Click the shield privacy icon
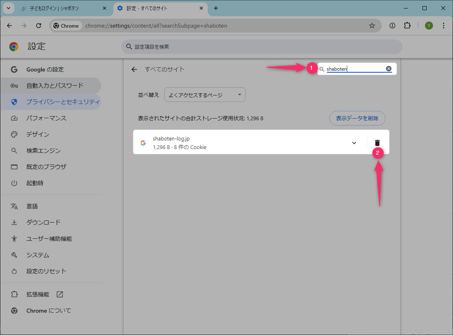The height and width of the screenshot is (335, 453). [14, 102]
